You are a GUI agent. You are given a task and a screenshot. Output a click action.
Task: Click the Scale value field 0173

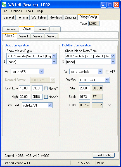pos(85,97)
